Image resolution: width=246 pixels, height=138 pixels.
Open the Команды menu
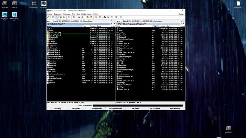point(66,14)
